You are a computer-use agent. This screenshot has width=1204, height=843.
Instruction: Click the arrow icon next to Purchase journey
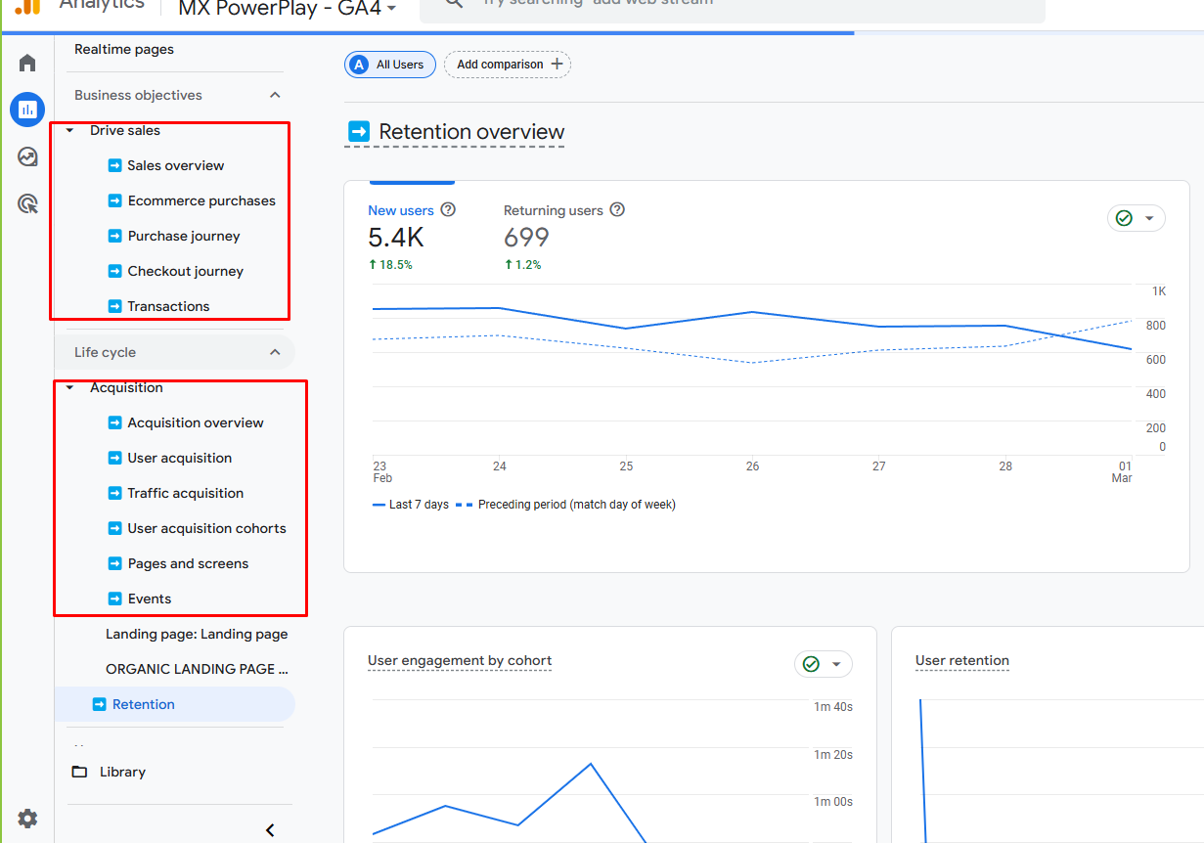(x=114, y=236)
